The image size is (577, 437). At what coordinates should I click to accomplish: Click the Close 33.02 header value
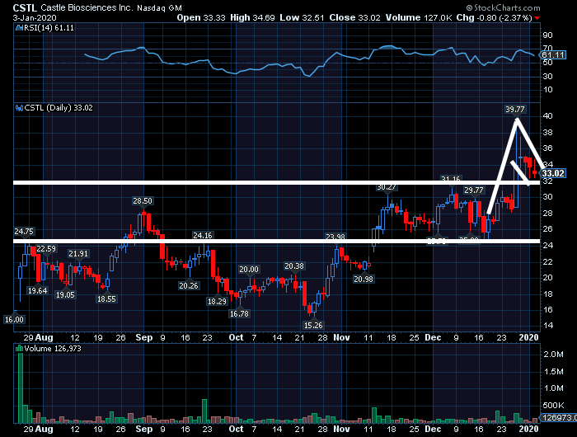pyautogui.click(x=354, y=17)
